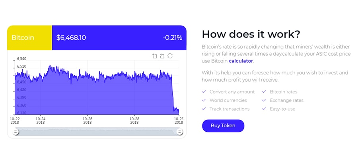358x160 pixels.
Task: Click the zoom reset (undo zoom) icon
Action: 162,56
